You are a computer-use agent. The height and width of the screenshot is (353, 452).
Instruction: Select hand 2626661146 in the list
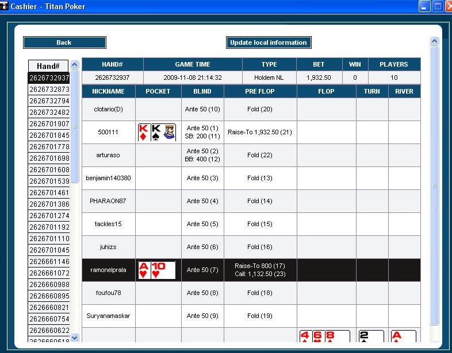[x=49, y=262]
